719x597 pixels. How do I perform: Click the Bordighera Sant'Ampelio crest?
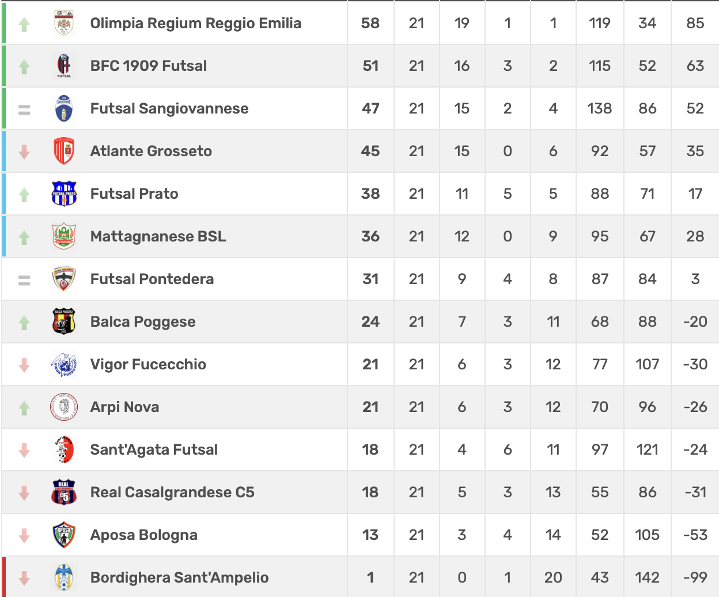tap(64, 577)
